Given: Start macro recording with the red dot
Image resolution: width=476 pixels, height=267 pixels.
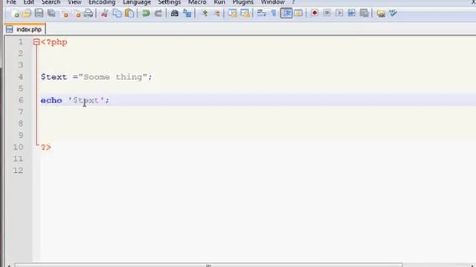Looking at the screenshot, I should click(315, 13).
